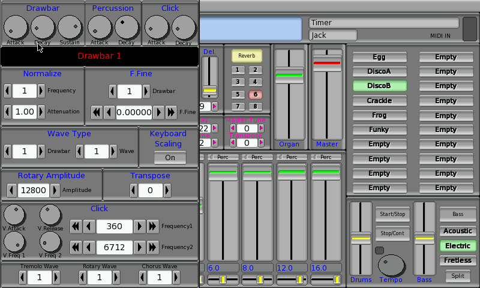This screenshot has width=480, height=288.
Task: Decrease main Transpose with left arrow
Action: pyautogui.click(x=233, y=143)
